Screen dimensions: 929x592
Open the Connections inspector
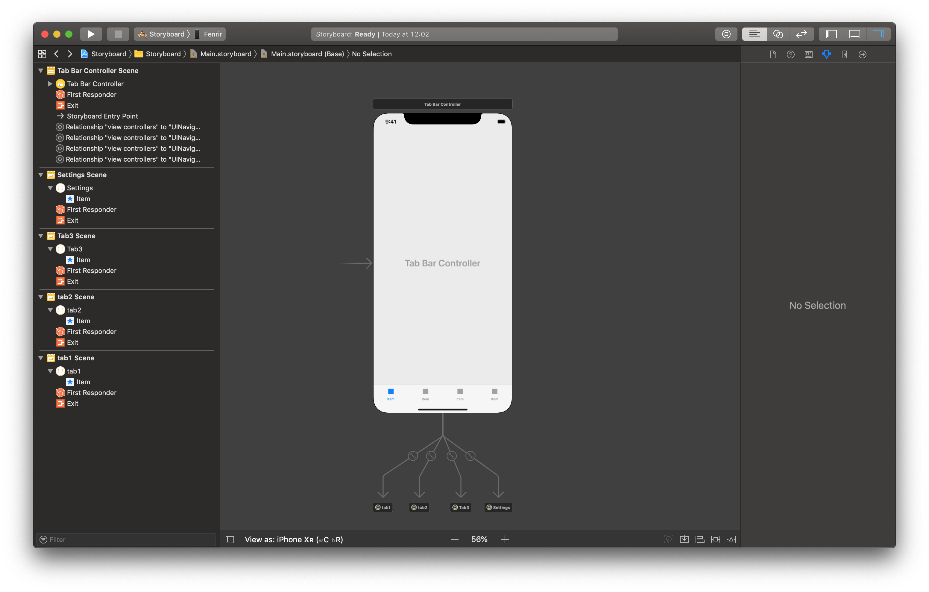862,54
